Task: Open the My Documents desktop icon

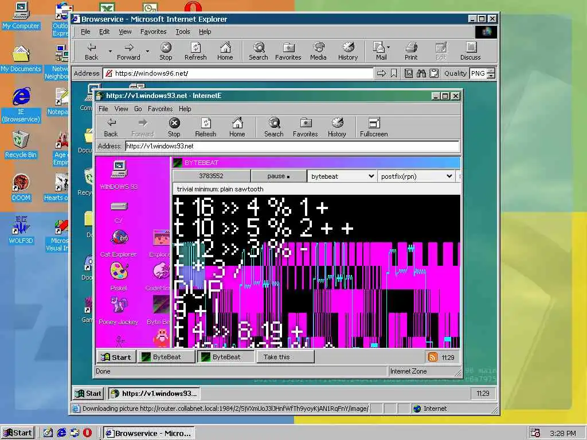Action: 21,59
